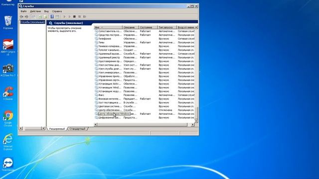
Task: Select the Управление прило... service row
Action: (145, 76)
